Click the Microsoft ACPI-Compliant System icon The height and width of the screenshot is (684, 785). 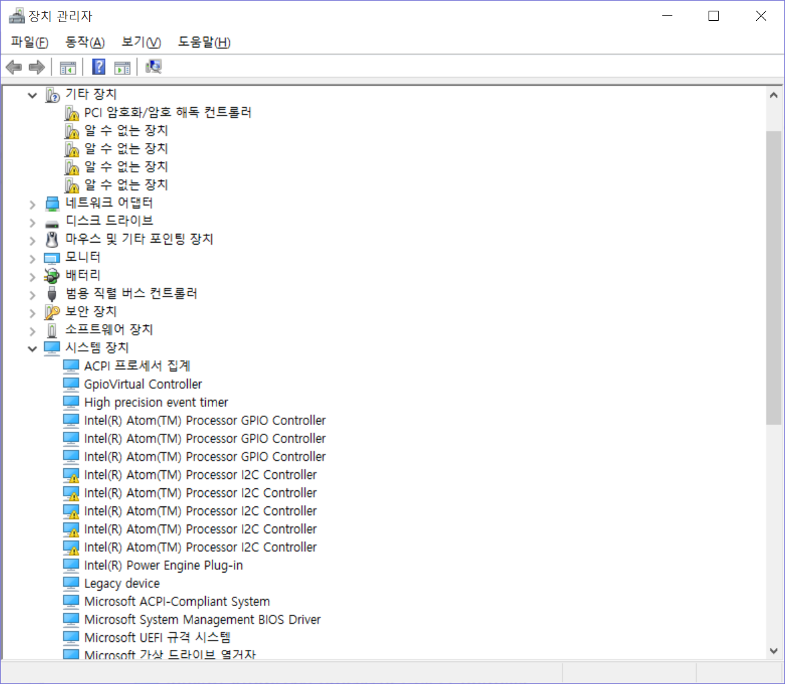[71, 602]
